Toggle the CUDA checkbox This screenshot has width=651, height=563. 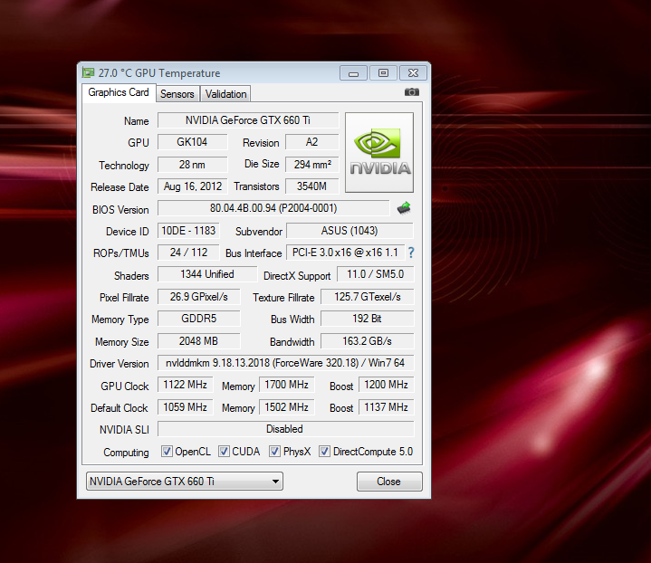pos(224,452)
